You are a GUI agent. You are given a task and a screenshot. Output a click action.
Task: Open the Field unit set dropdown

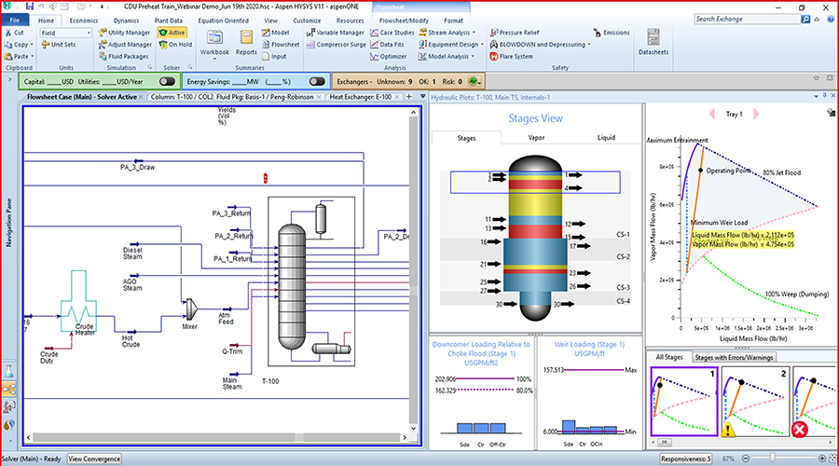click(89, 34)
